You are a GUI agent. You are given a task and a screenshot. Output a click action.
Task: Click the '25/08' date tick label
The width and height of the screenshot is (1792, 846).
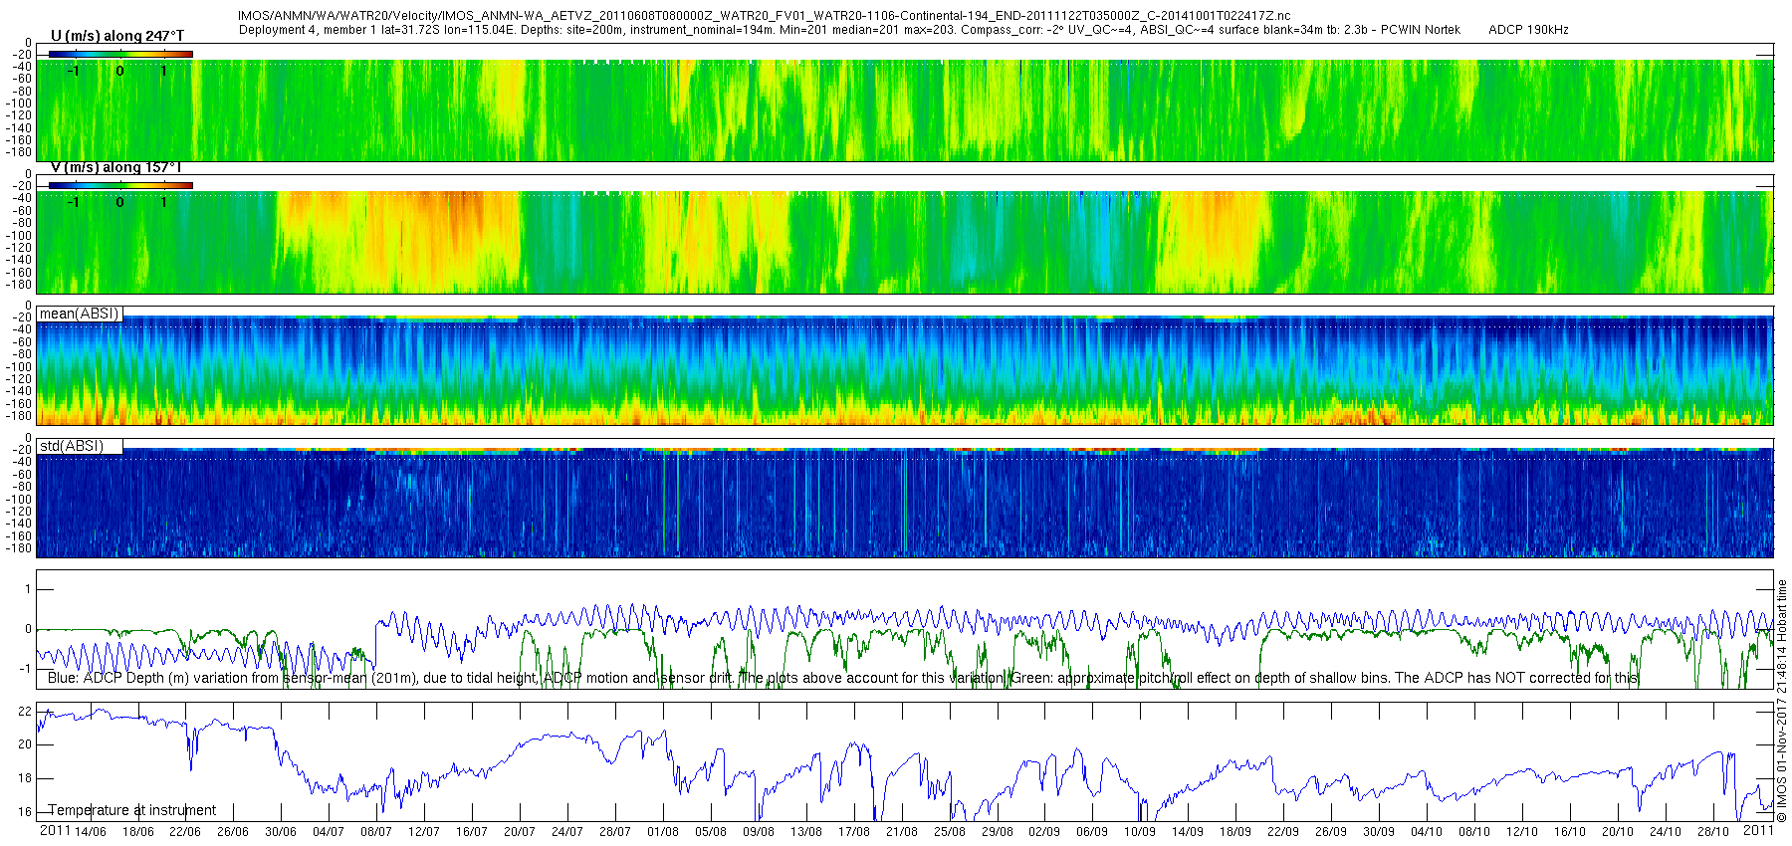coord(950,832)
